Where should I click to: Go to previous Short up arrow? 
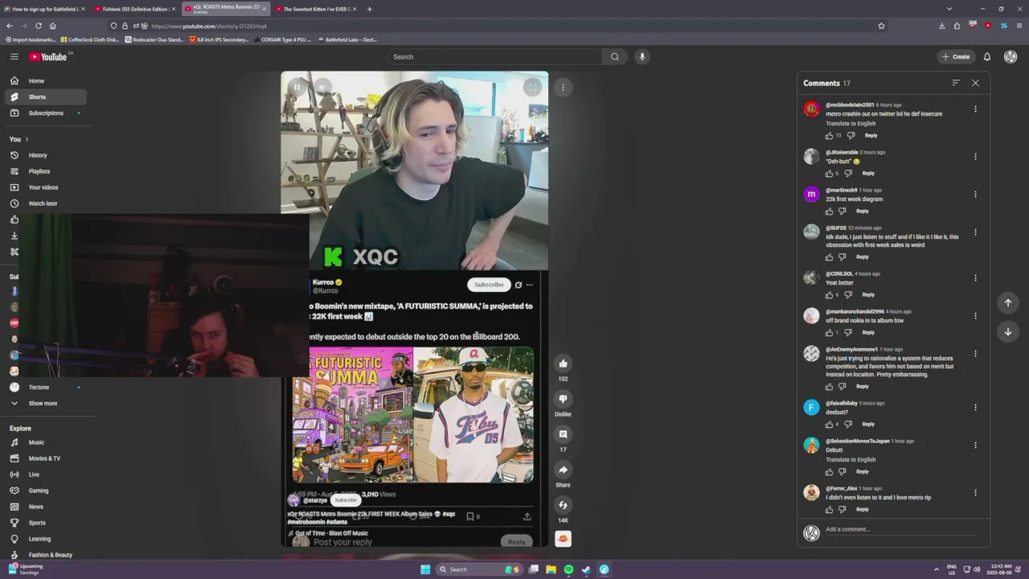(1008, 302)
